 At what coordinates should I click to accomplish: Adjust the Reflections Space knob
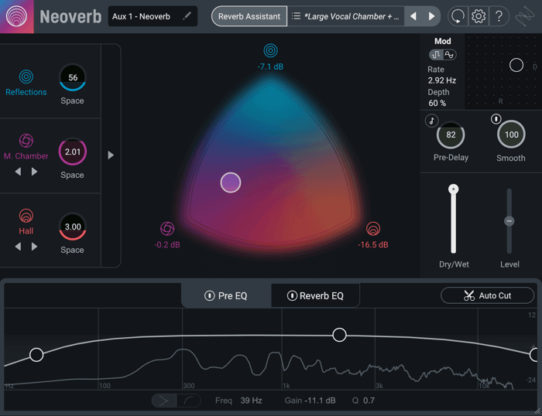click(x=73, y=77)
